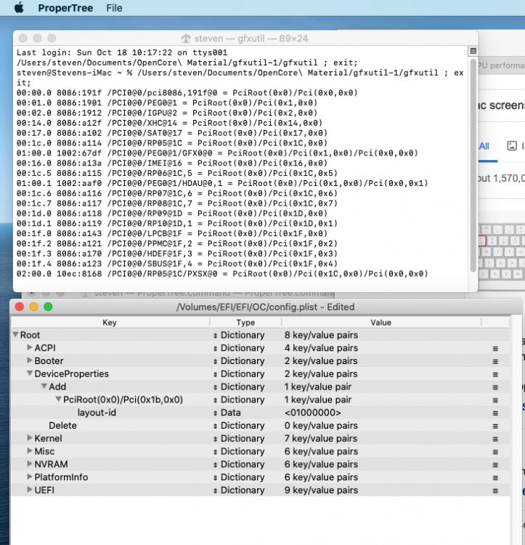Open the ProperTree application menu
The image size is (525, 545).
tap(65, 8)
